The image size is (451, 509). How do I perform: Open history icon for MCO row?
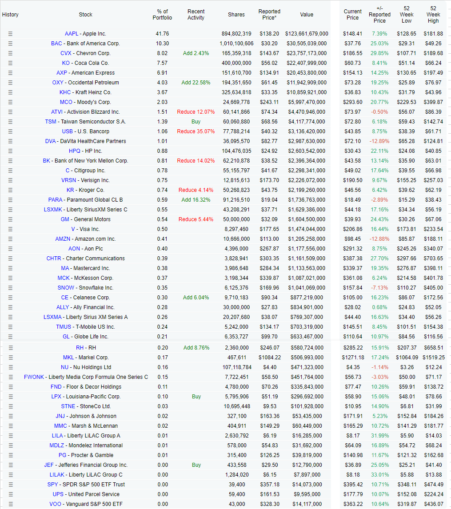tap(10, 102)
